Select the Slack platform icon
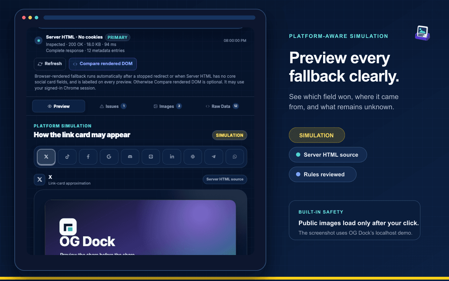Image resolution: width=449 pixels, height=281 pixels. click(x=193, y=157)
